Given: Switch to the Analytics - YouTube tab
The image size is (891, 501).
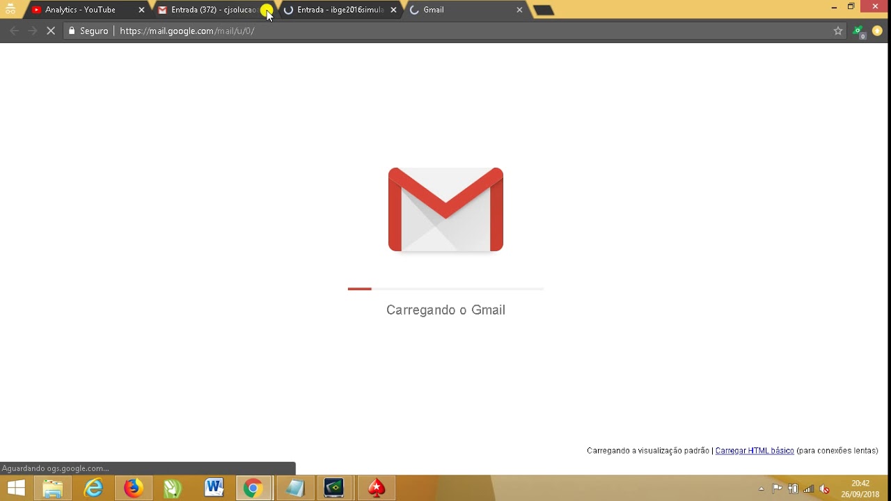Looking at the screenshot, I should coord(87,10).
